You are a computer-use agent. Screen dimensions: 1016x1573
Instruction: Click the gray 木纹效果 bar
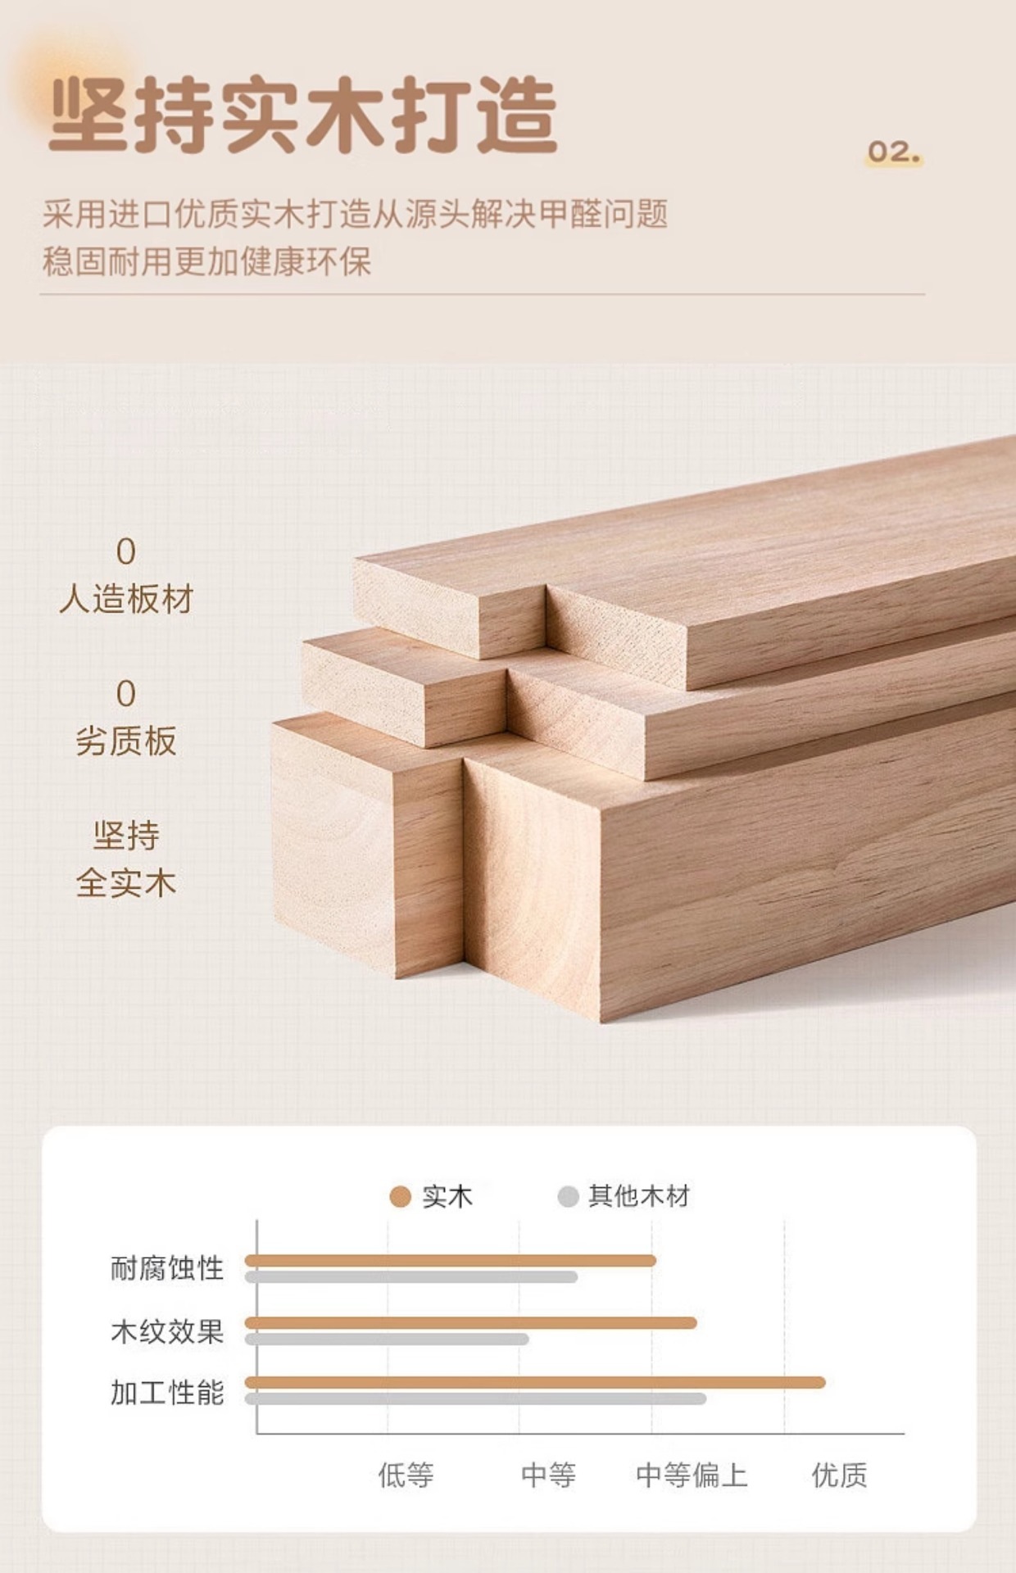387,1339
